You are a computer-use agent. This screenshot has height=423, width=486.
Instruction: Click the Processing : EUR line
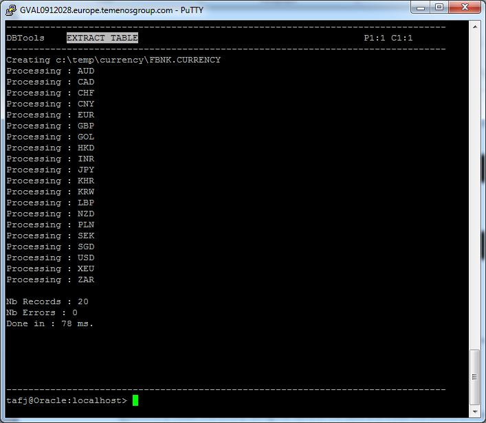[x=50, y=115]
